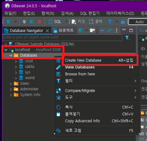Choose 복사 (Copy) in context menu
147x141 pixels.
click(97, 107)
